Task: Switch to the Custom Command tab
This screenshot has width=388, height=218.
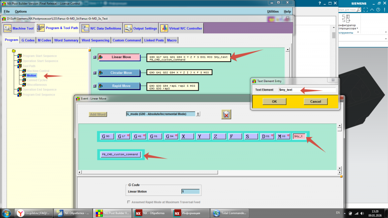Action: tap(126, 40)
